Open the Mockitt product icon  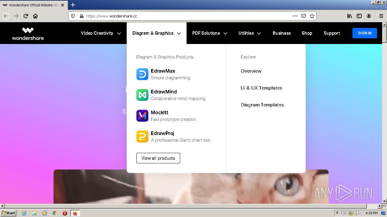pos(142,116)
